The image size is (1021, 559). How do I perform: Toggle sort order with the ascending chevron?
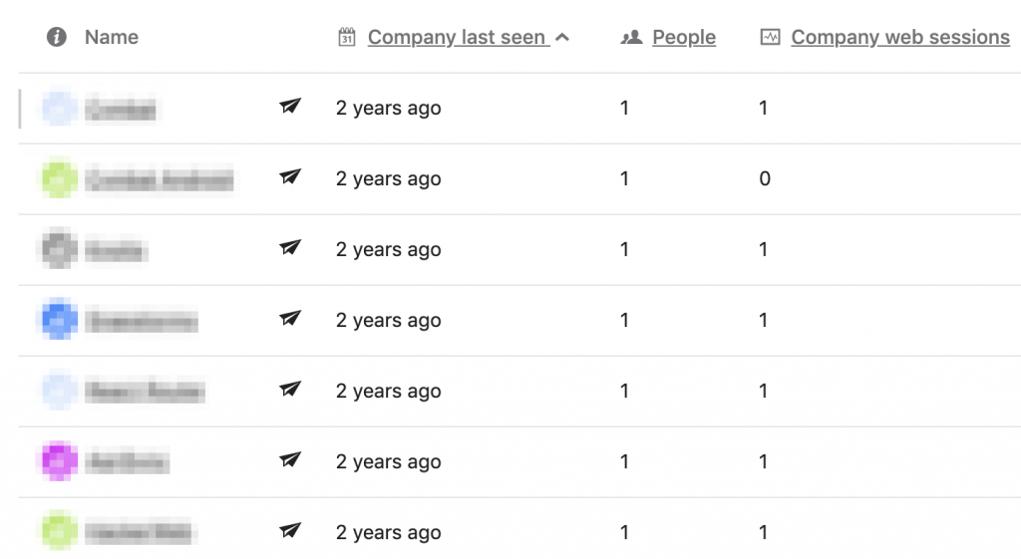point(562,38)
